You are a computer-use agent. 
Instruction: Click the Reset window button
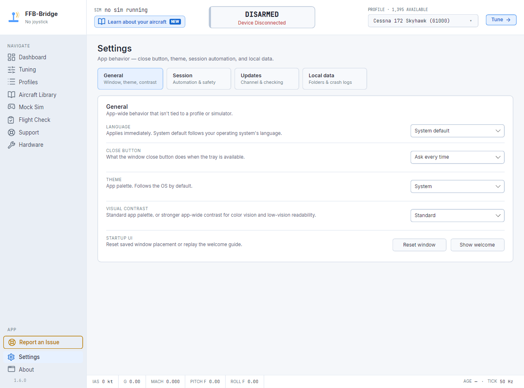[x=419, y=245]
